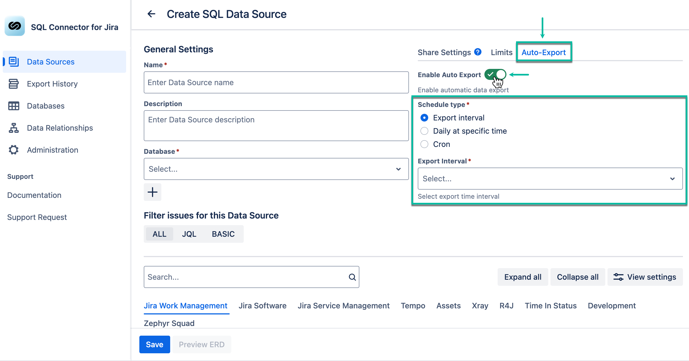Click the Export History sidebar icon
The height and width of the screenshot is (361, 689).
[x=13, y=84]
